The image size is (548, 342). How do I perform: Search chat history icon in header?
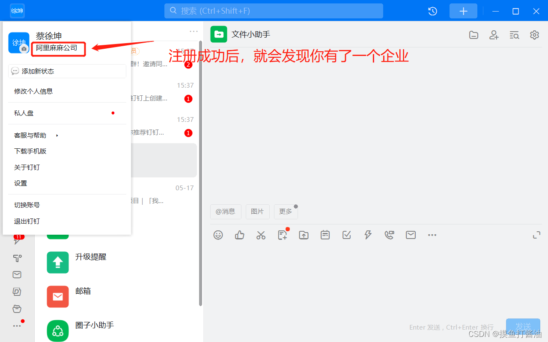(514, 35)
